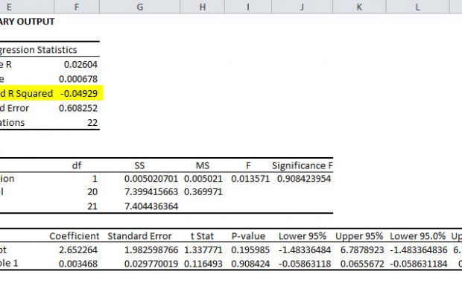The height and width of the screenshot is (283, 462).
Task: Select SS total cell 7.404436364
Action: tap(151, 206)
